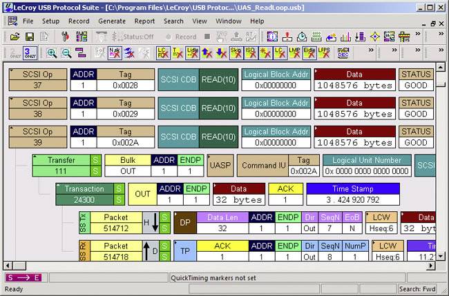Open the Generate menu

[x=112, y=21]
